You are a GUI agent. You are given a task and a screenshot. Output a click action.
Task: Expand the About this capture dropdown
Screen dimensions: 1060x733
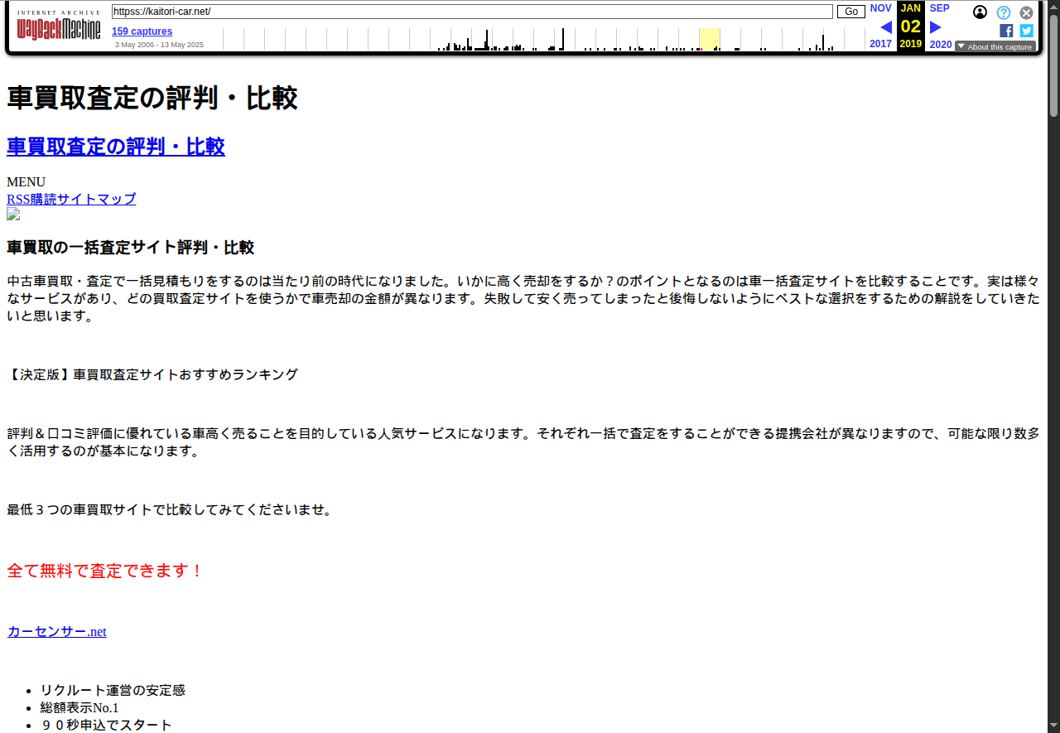coord(995,47)
